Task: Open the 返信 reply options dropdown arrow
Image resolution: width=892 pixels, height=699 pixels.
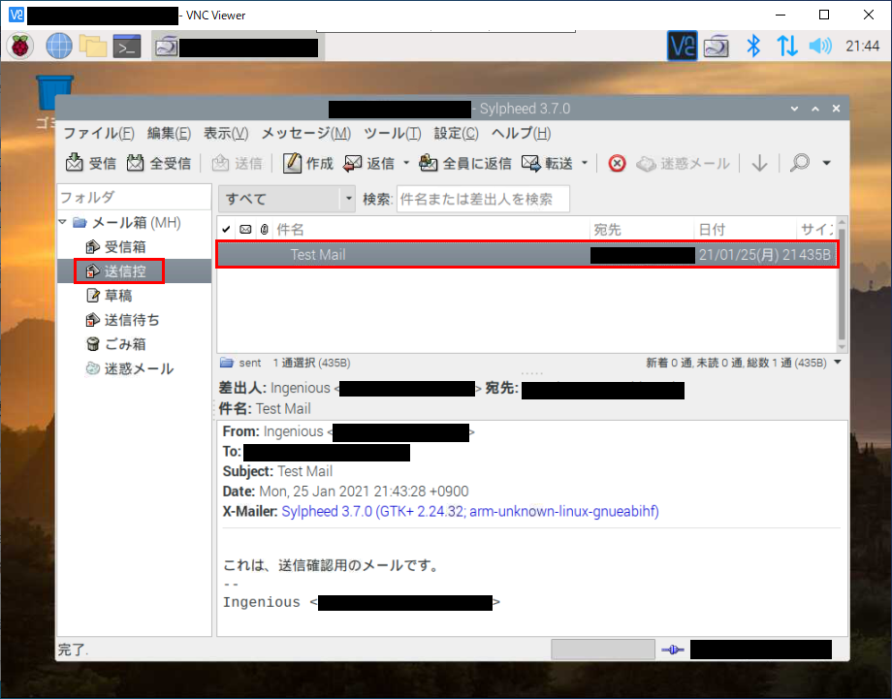Action: coord(406,164)
